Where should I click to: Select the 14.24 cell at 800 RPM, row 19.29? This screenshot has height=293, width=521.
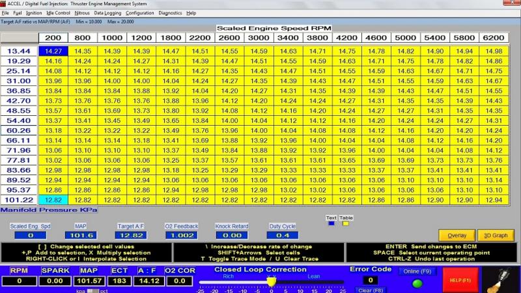tap(83, 61)
